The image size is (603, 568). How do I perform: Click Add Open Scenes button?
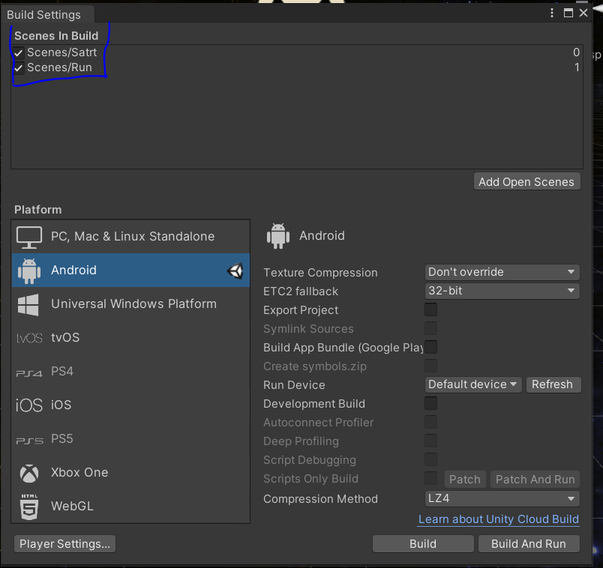coord(526,182)
